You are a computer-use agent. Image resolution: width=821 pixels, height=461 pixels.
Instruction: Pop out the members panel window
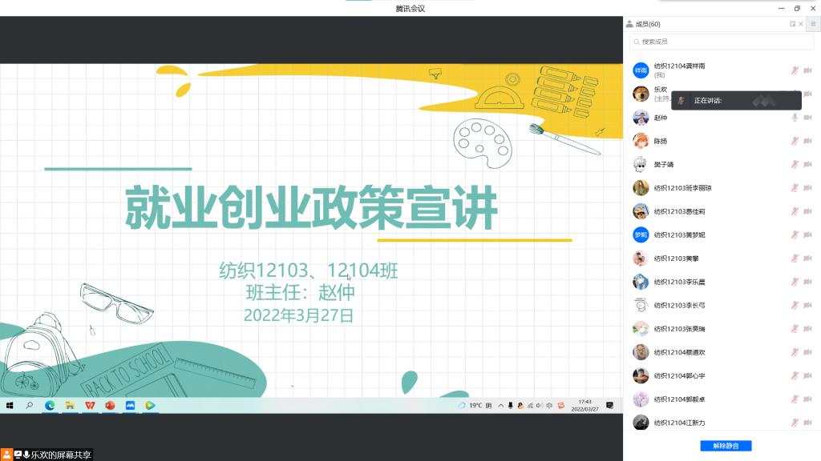[792, 24]
